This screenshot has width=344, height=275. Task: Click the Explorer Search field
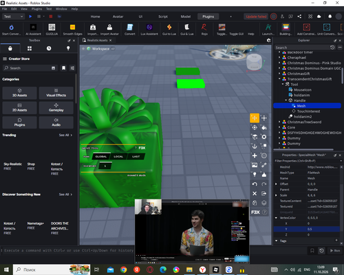tap(302, 47)
